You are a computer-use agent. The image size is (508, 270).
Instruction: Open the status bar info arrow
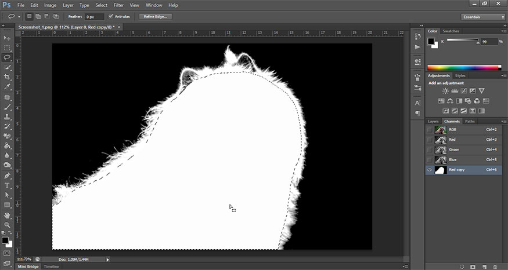coord(108,260)
